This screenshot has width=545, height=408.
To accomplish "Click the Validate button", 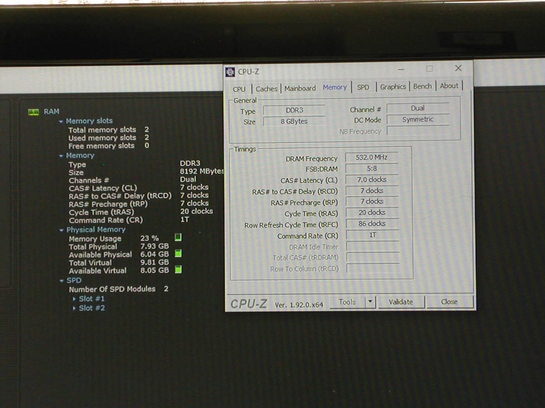I will click(x=401, y=302).
